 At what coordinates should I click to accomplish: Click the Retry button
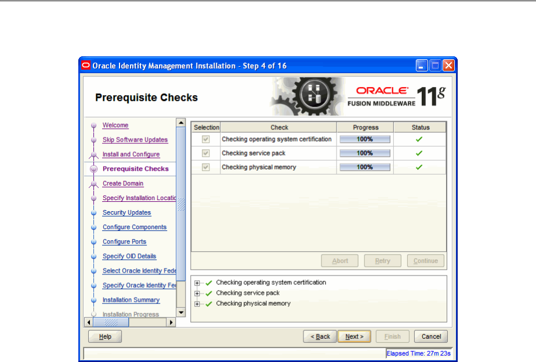point(382,261)
